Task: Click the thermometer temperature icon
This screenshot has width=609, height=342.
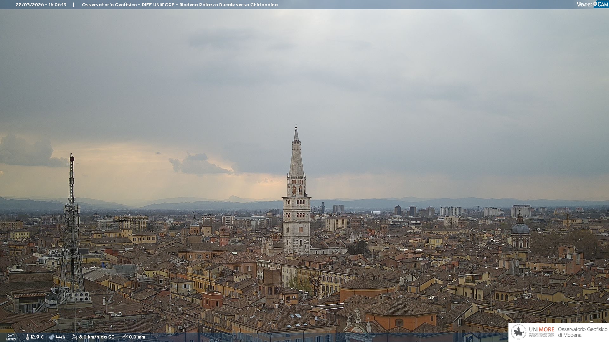Action: (x=27, y=337)
